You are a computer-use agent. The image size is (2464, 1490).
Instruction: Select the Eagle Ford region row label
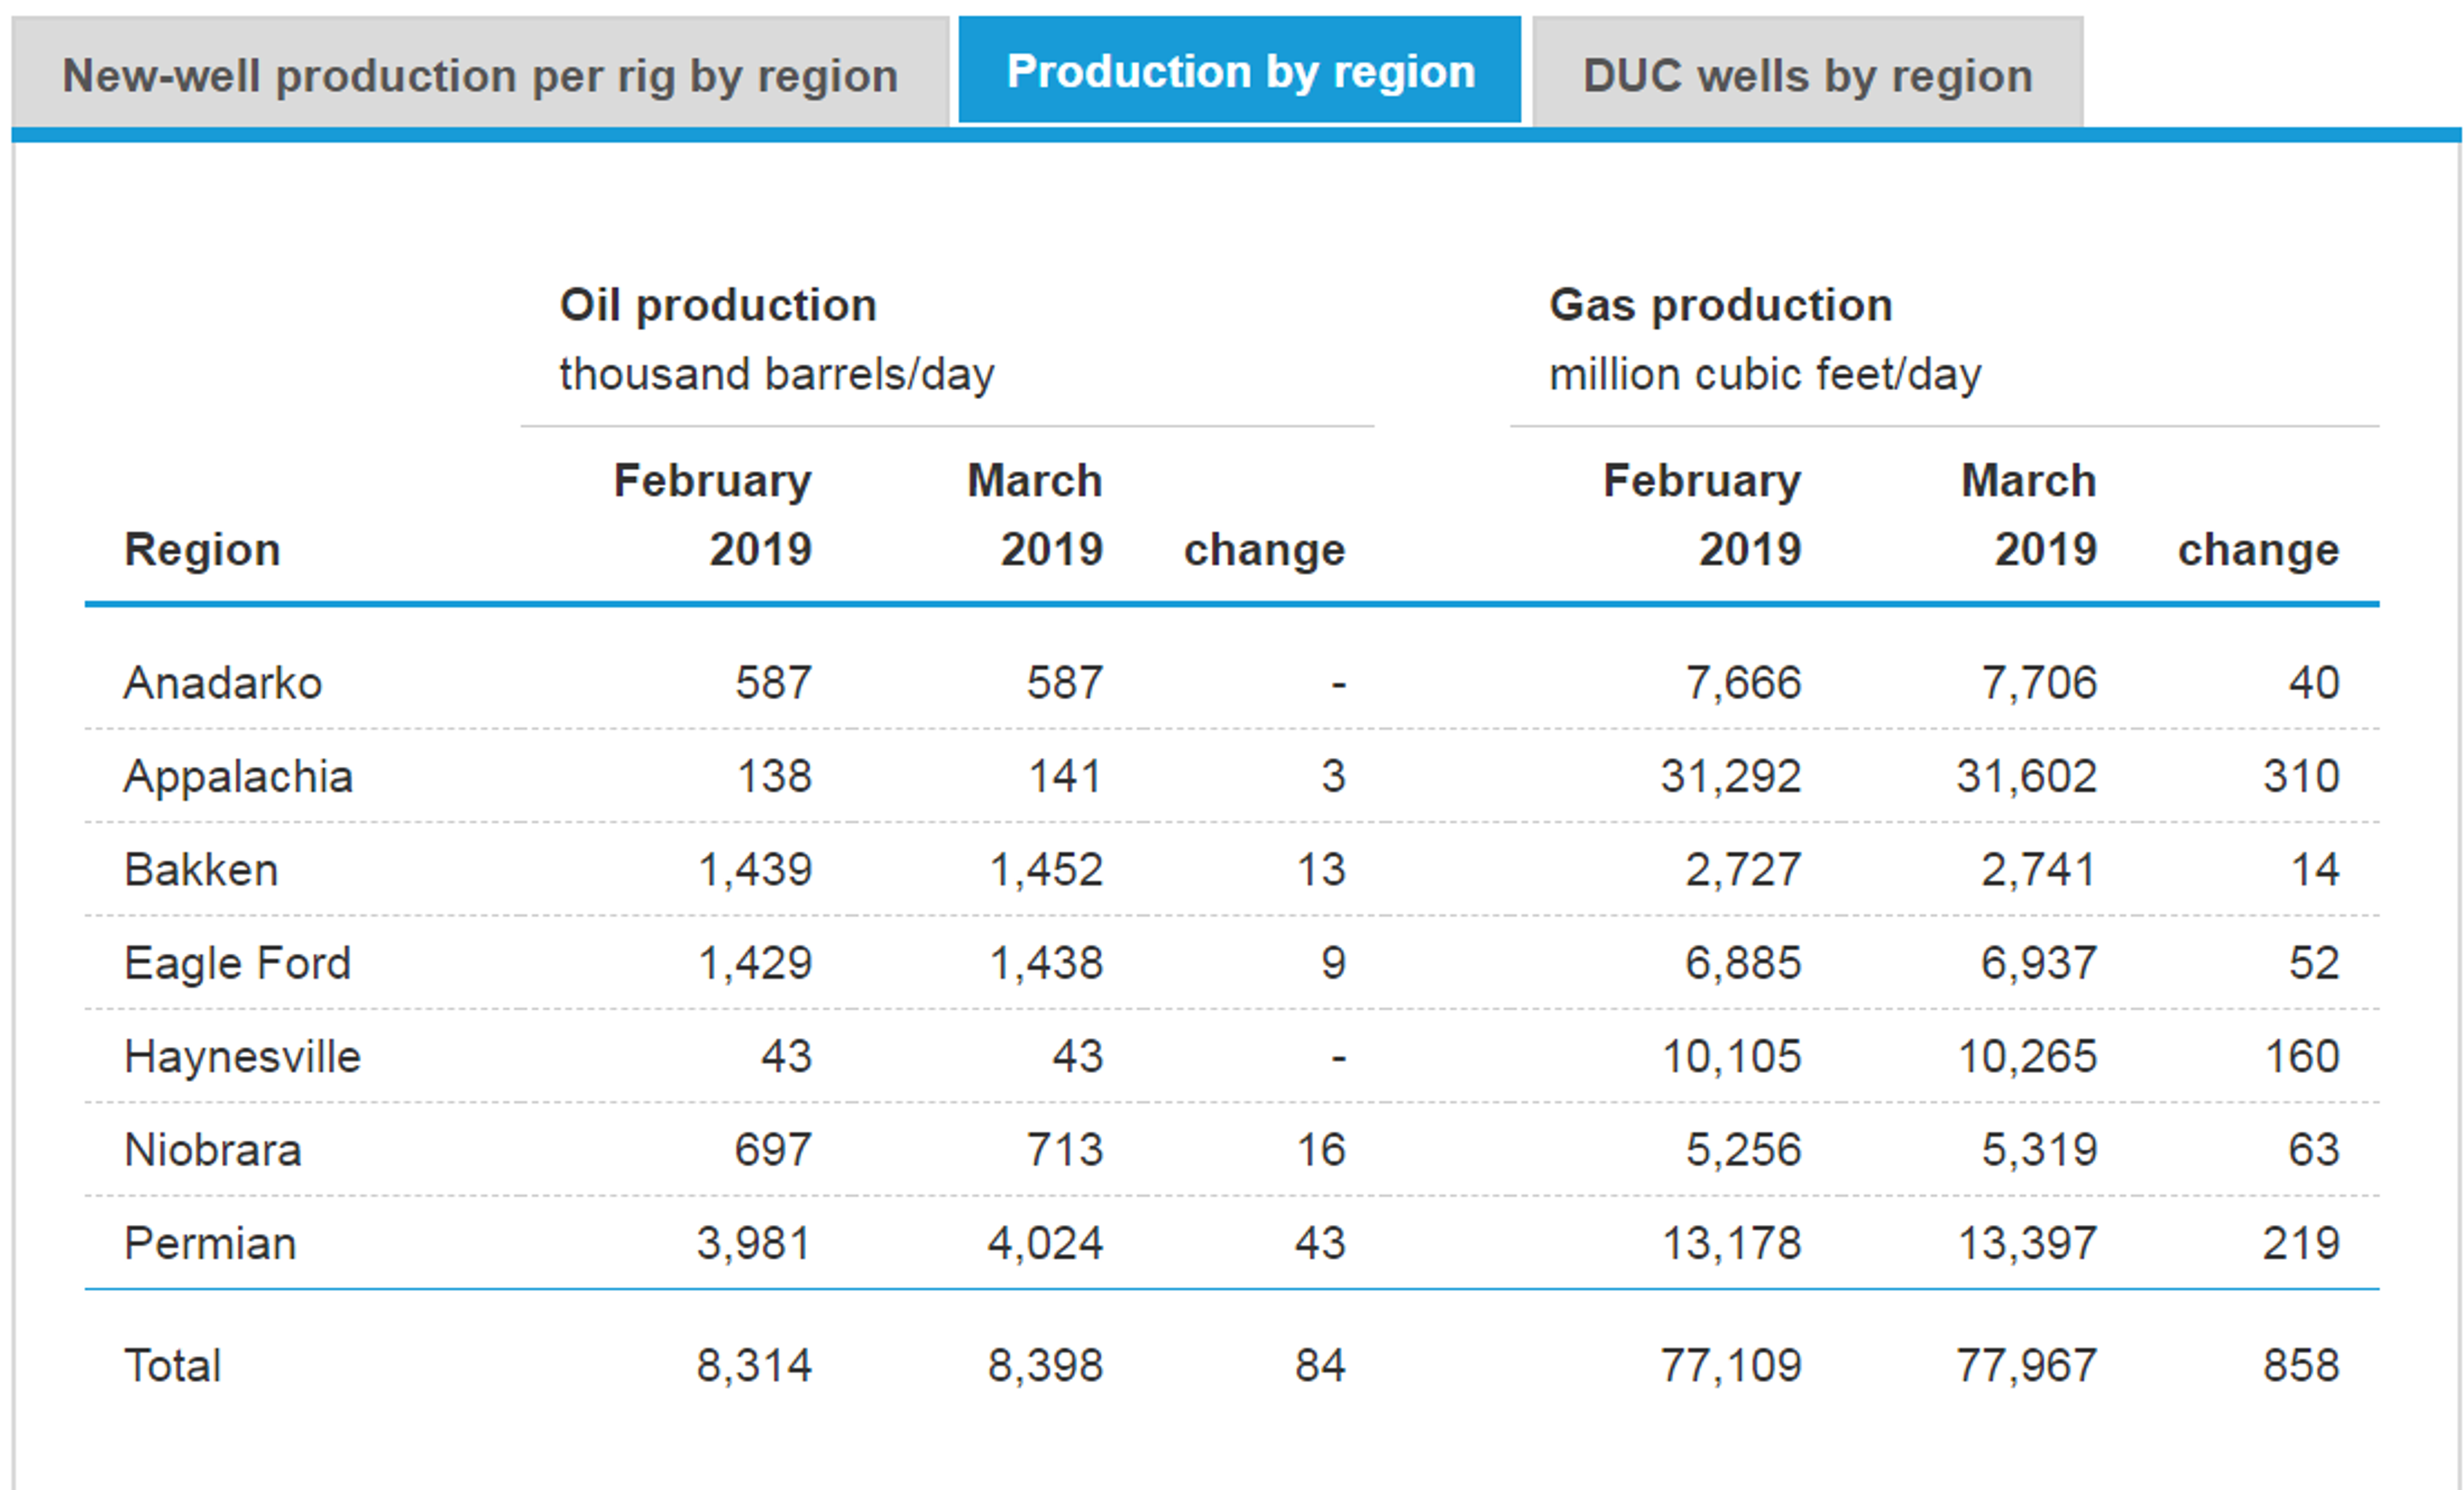237,963
